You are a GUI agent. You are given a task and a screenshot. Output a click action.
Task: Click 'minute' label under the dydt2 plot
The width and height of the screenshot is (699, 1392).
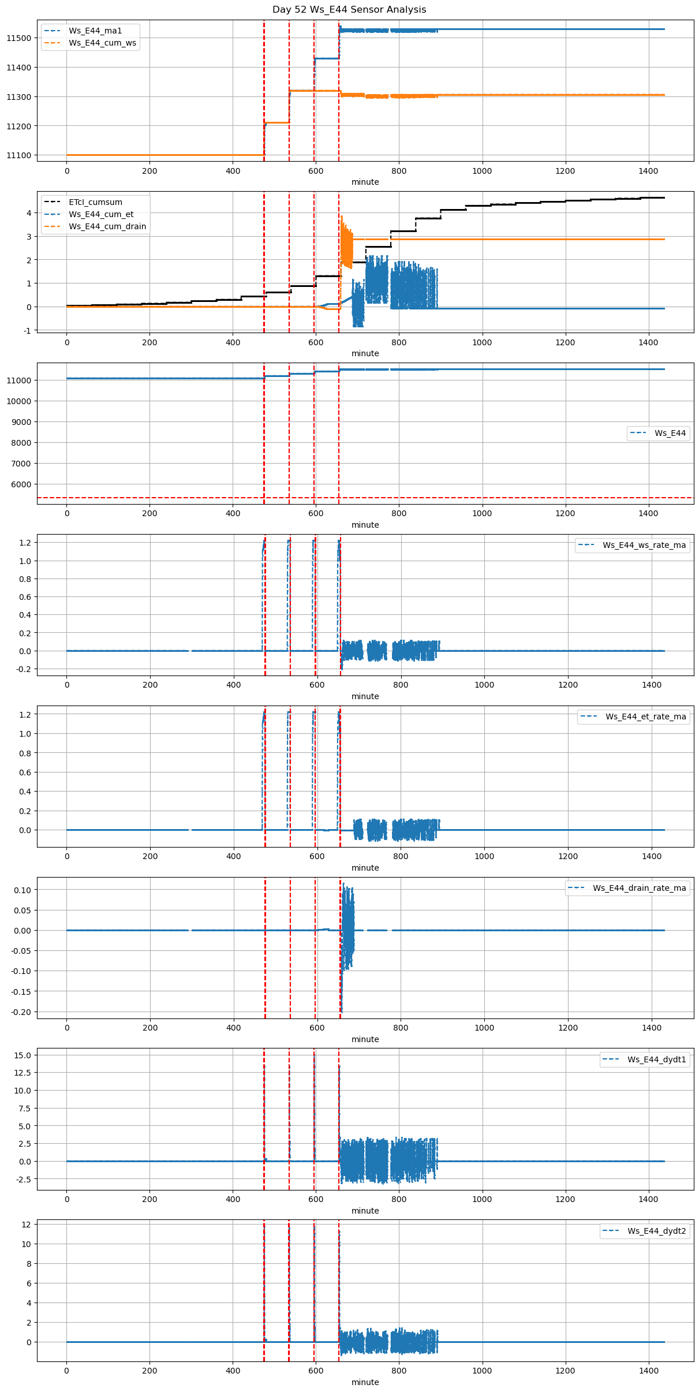[365, 1382]
